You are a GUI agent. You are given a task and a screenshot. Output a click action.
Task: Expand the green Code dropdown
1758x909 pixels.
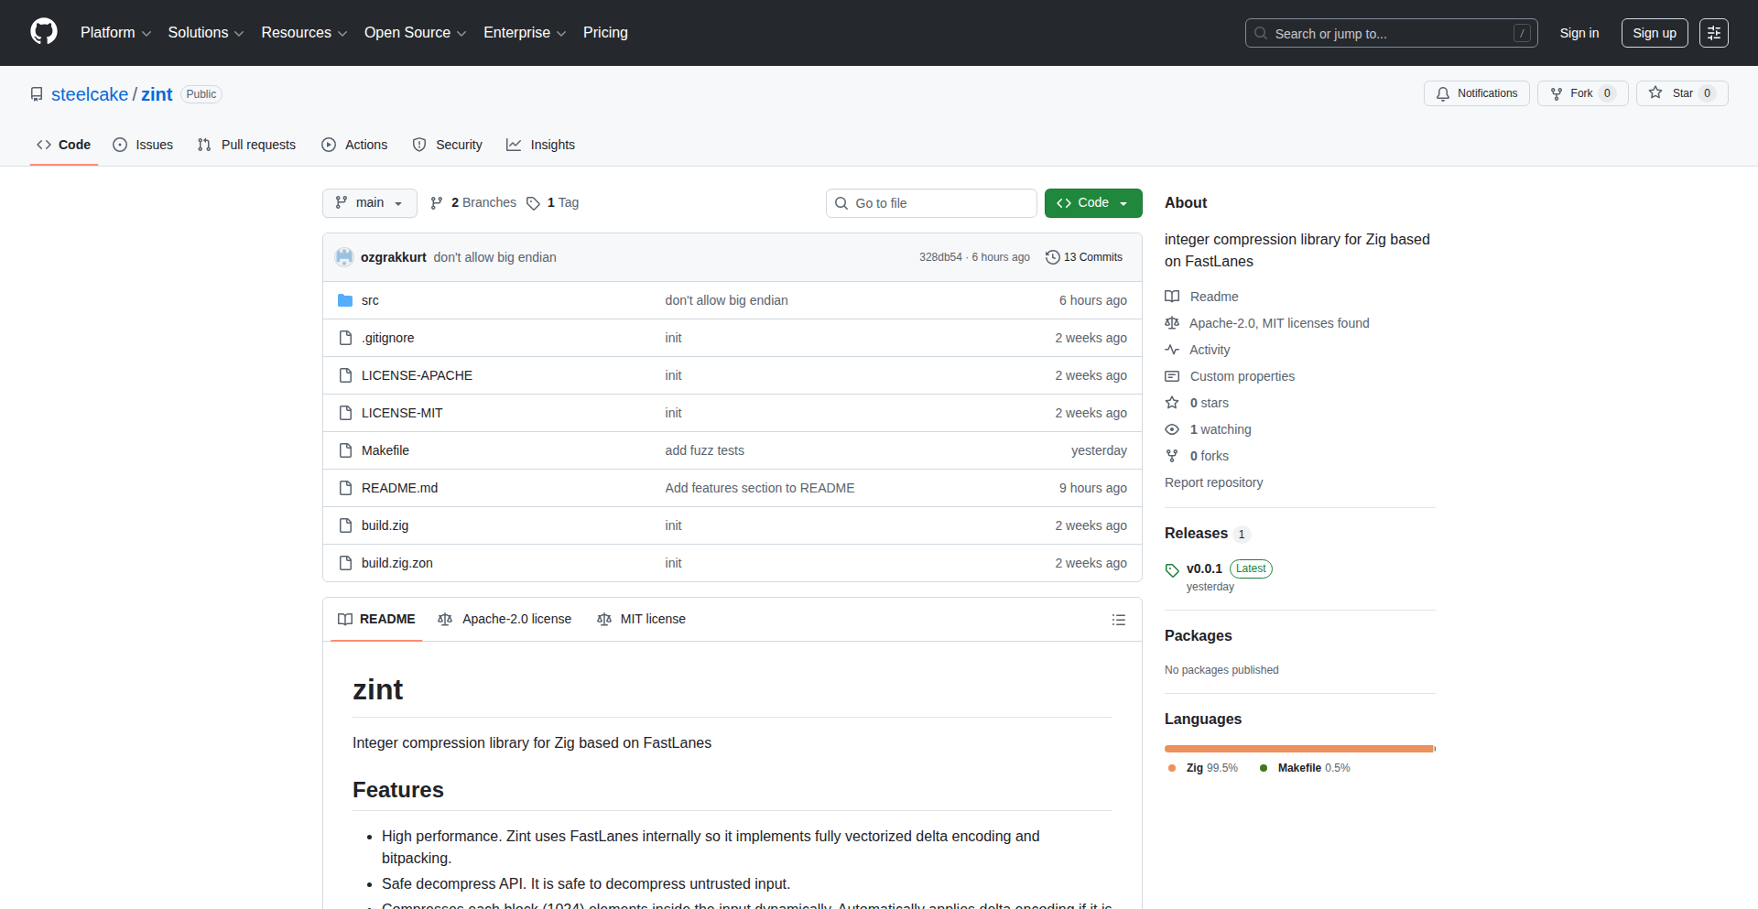click(x=1092, y=203)
